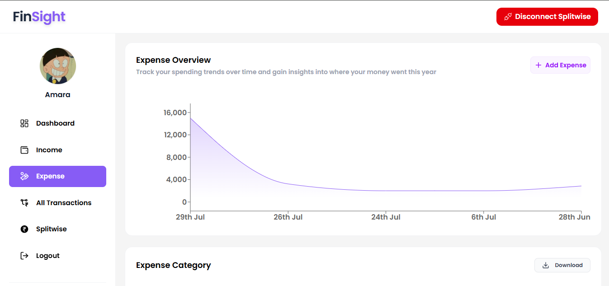
Task: Click the Expense Overview heading
Action: (174, 60)
